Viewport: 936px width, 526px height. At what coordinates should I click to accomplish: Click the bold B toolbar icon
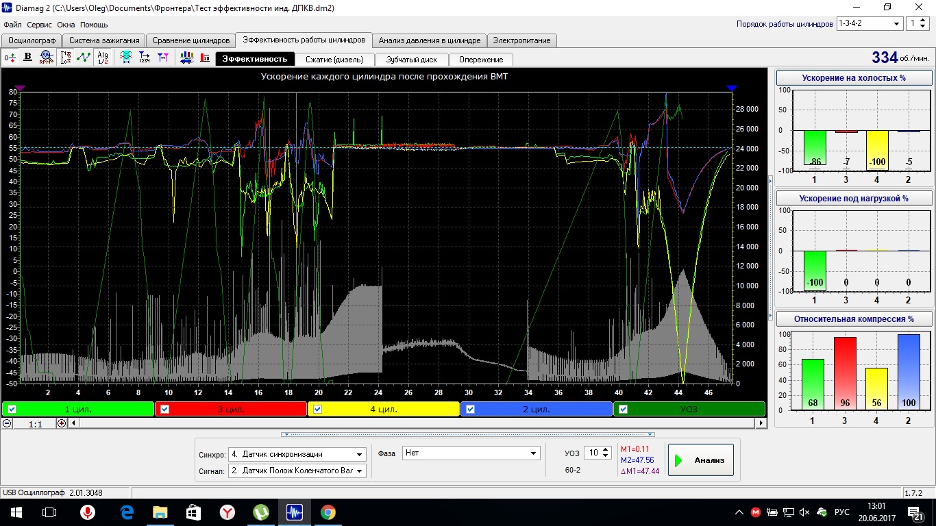pos(28,58)
